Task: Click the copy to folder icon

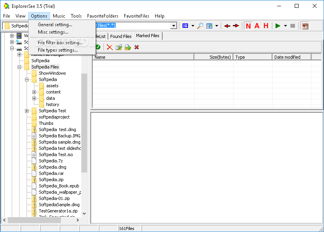Action: pyautogui.click(x=118, y=47)
